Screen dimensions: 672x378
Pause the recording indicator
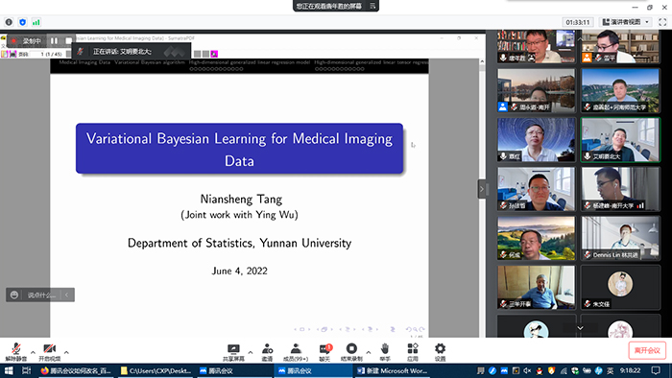click(54, 40)
